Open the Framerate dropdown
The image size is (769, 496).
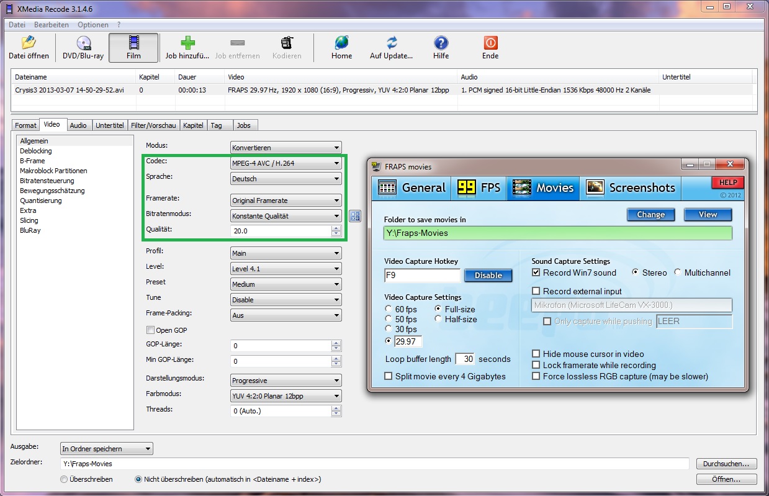tap(286, 201)
